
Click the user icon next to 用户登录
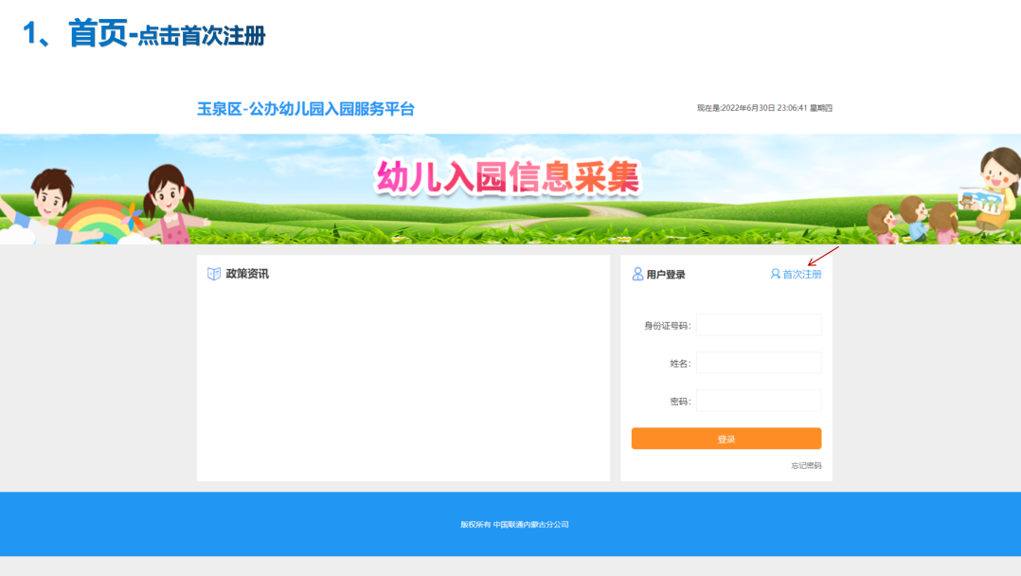pos(637,274)
